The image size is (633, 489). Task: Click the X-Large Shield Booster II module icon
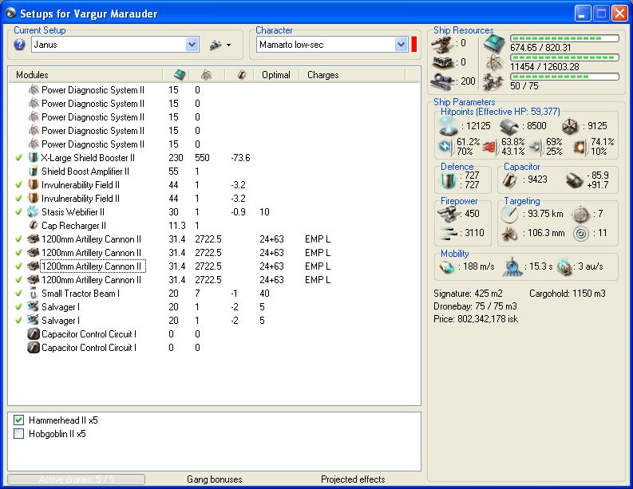[x=34, y=158]
